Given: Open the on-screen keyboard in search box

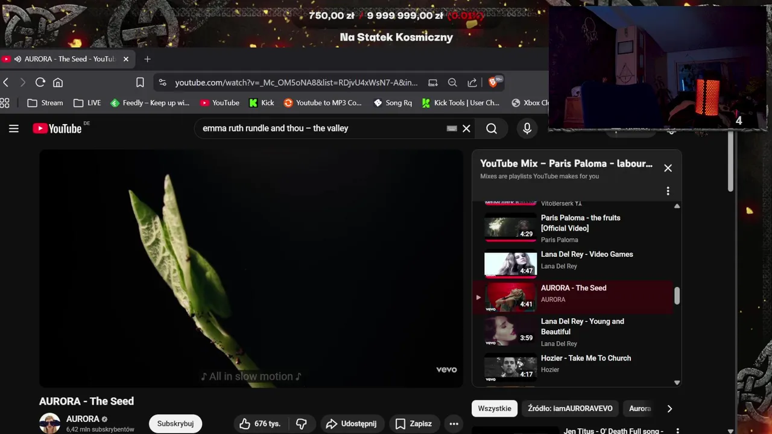Looking at the screenshot, I should [x=452, y=128].
